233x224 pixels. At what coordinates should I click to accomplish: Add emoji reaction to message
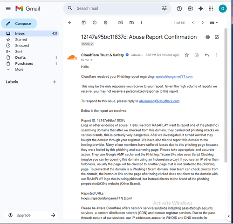197,55
